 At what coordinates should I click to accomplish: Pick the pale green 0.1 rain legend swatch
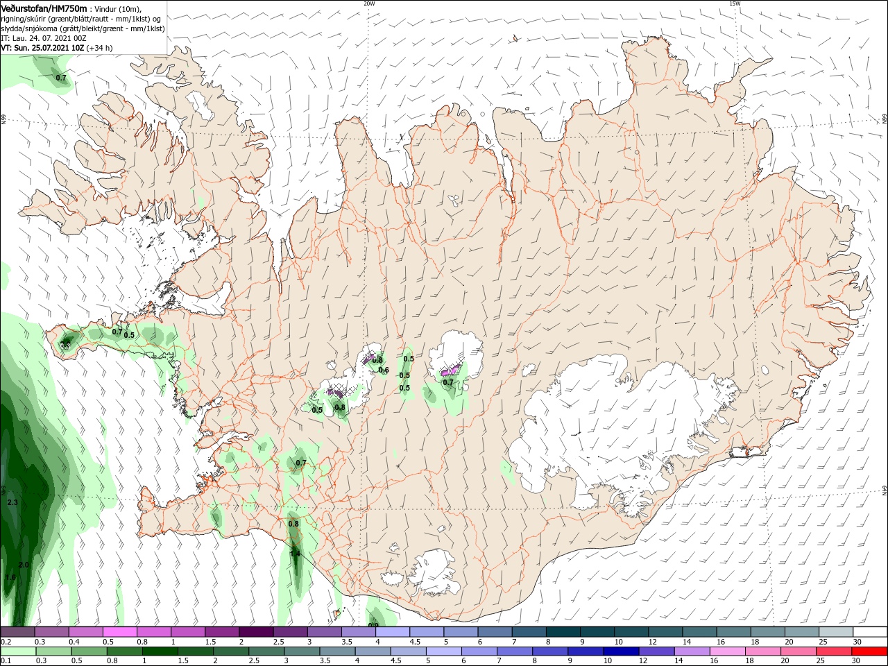pyautogui.click(x=18, y=651)
